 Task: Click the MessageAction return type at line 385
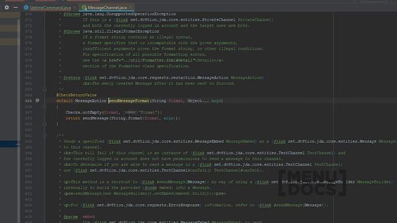91,101
